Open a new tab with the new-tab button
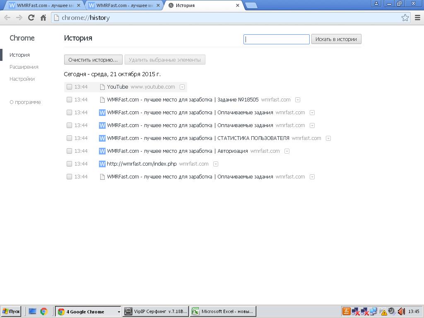 [x=251, y=5]
